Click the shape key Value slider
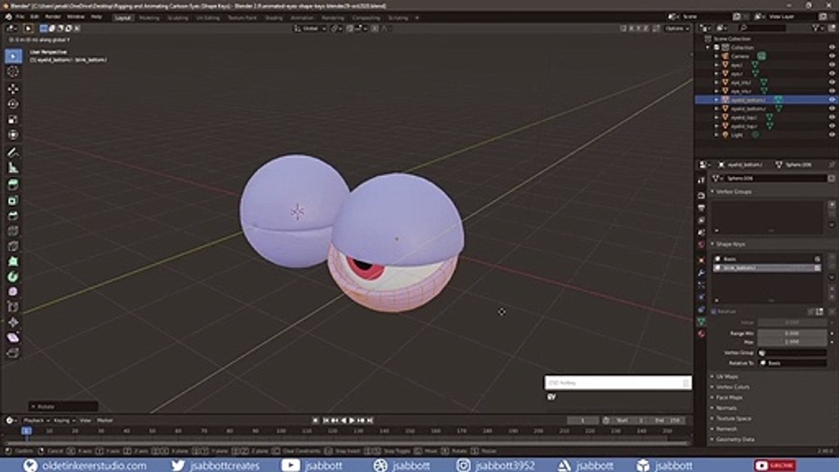The height and width of the screenshot is (472, 839). pyautogui.click(x=792, y=323)
